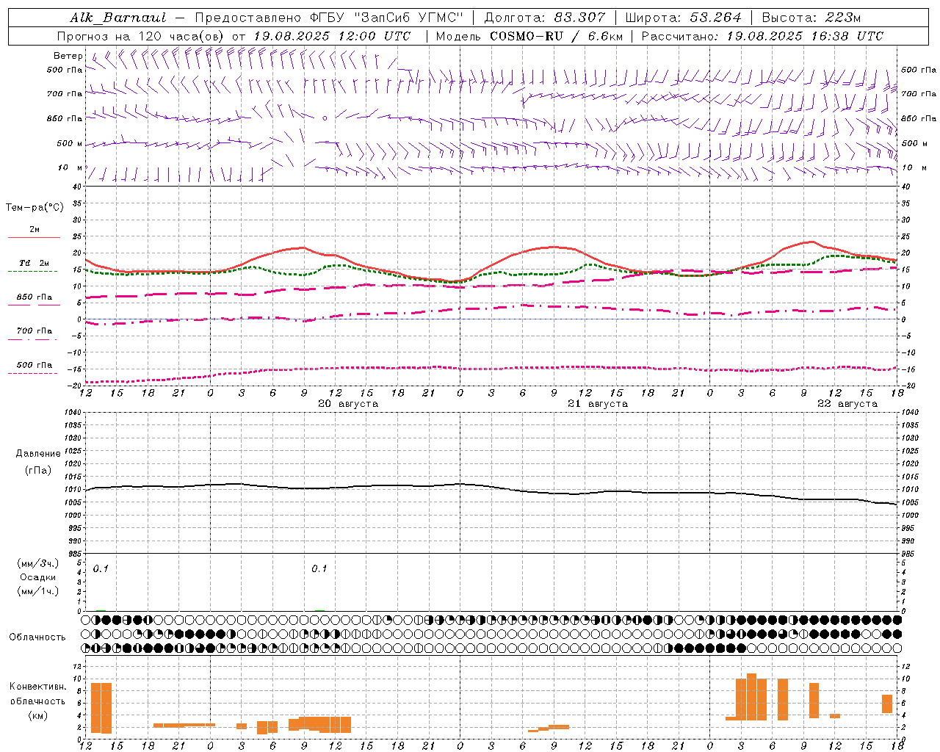The image size is (940, 752).
Task: Click the "Рассчитано: 19.08.2025 16:38 UTC" timestamp
Action: click(762, 36)
